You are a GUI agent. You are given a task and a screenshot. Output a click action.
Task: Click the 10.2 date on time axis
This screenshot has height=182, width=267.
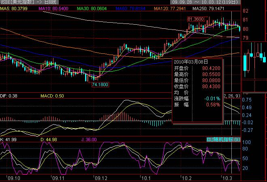186,177
